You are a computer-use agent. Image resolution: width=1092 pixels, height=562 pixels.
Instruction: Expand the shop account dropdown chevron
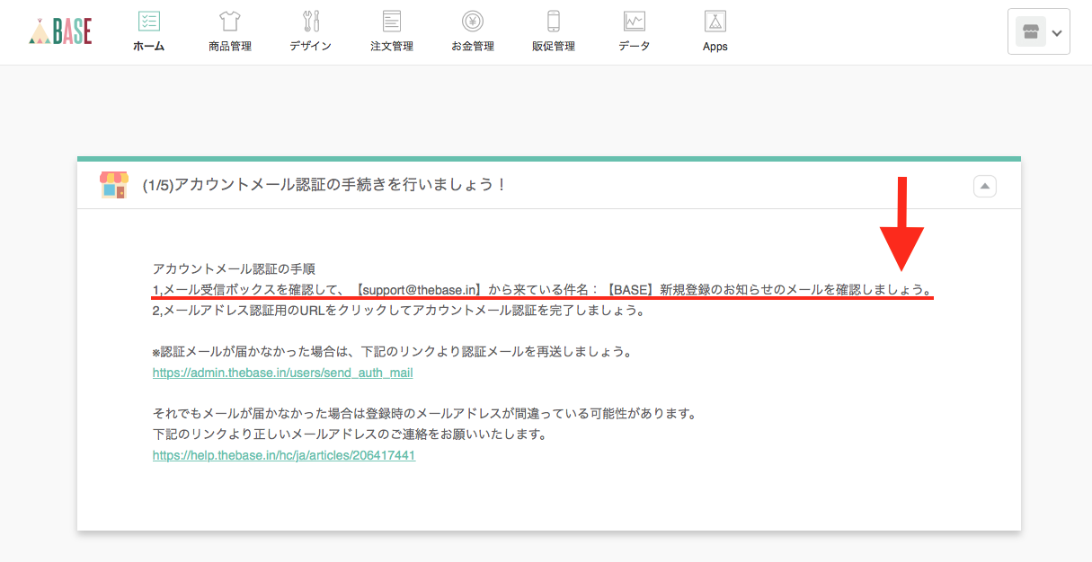(1057, 32)
